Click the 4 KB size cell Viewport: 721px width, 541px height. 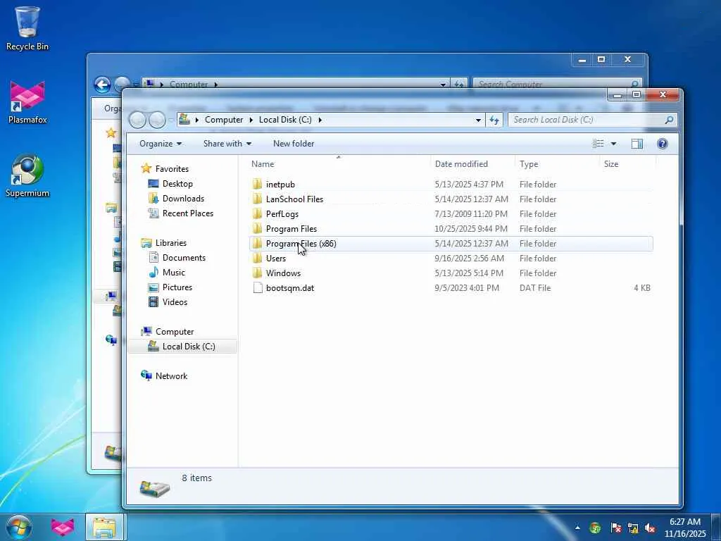click(642, 288)
